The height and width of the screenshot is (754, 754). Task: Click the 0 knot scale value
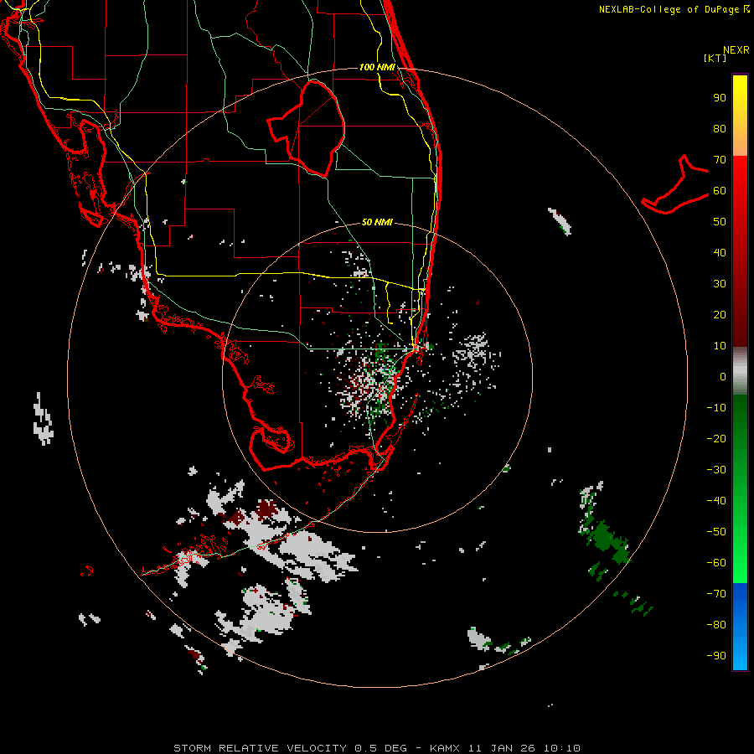(x=723, y=376)
